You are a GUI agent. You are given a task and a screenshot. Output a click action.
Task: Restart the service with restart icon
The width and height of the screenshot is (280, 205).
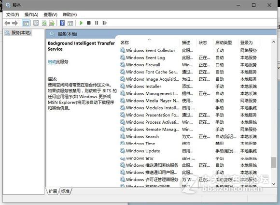point(105,23)
